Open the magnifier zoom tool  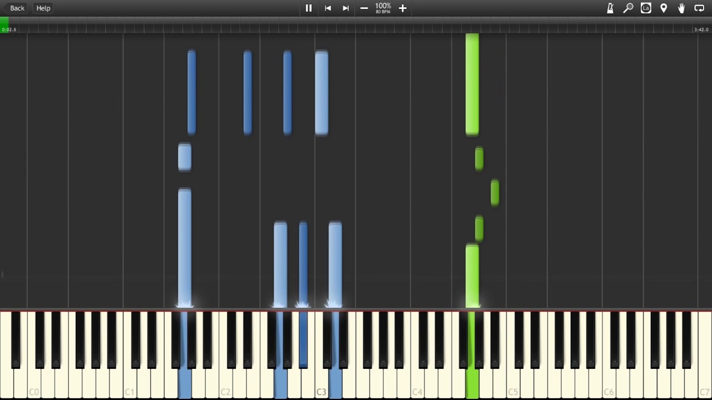coord(628,8)
